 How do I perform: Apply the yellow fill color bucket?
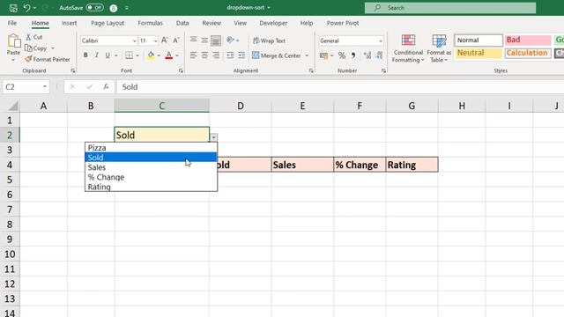[x=151, y=55]
